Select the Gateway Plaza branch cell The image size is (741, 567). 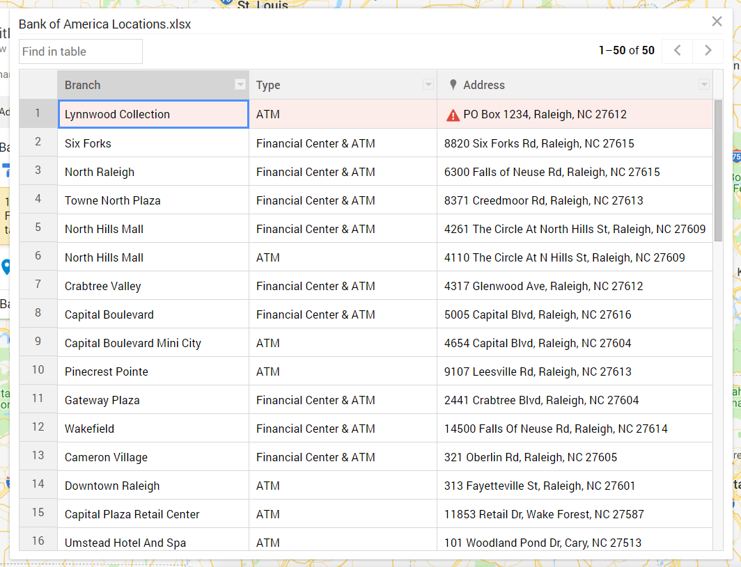153,400
